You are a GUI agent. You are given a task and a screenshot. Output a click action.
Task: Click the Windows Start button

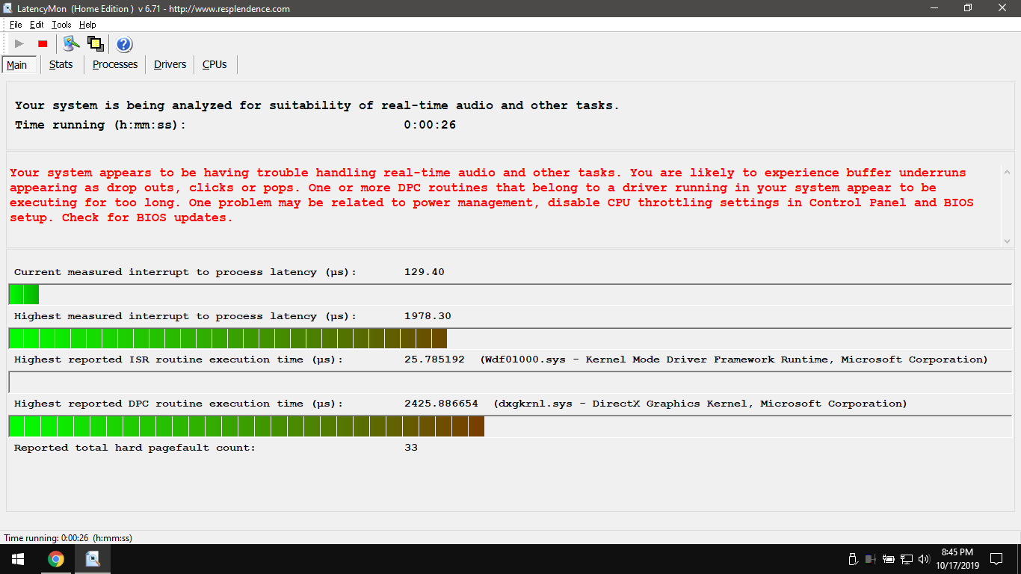coord(18,558)
